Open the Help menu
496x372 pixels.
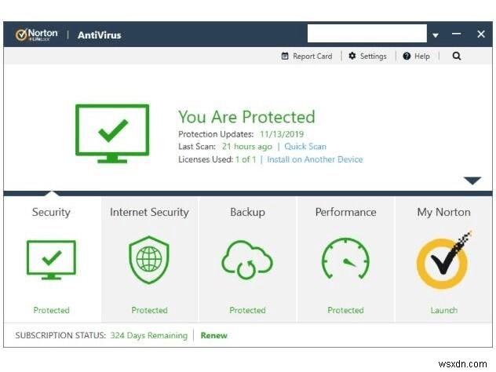point(417,57)
